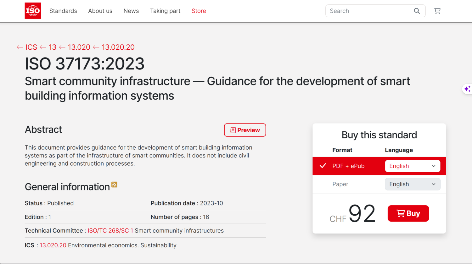Image resolution: width=472 pixels, height=264 pixels.
Task: Open the ISO/TC 268/SC 1 committee link
Action: tap(110, 231)
